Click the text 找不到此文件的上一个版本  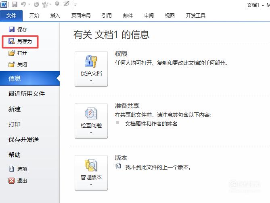click(x=159, y=167)
